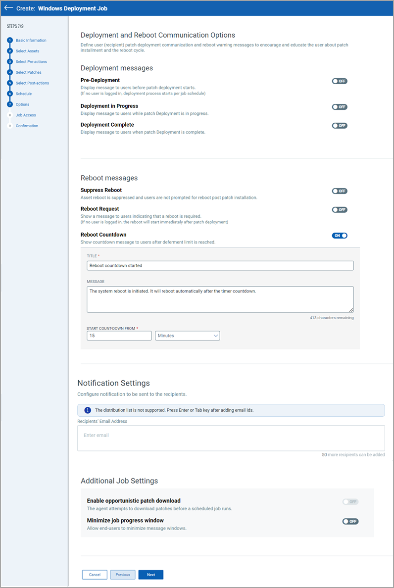Click the 'Reboot messages' heading
The width and height of the screenshot is (394, 588).
(x=109, y=178)
